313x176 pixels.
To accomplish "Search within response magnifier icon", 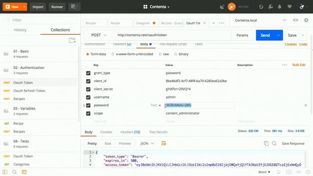I will click(274, 143).
